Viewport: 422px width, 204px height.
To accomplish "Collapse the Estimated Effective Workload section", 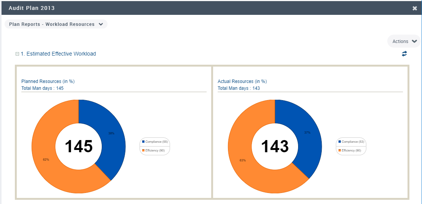I will point(17,54).
